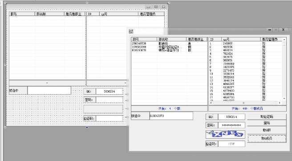Select group row 618243070 in the list
Screen dimensions: 292x161
[x=169, y=50]
